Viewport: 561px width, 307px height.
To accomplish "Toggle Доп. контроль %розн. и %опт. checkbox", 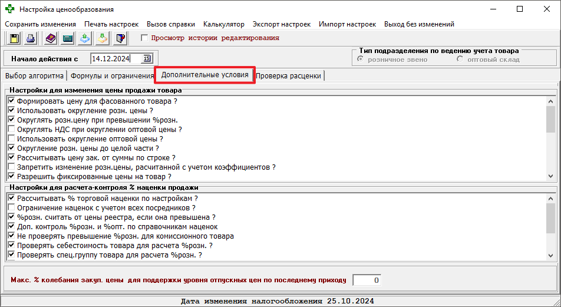I will coord(11,226).
